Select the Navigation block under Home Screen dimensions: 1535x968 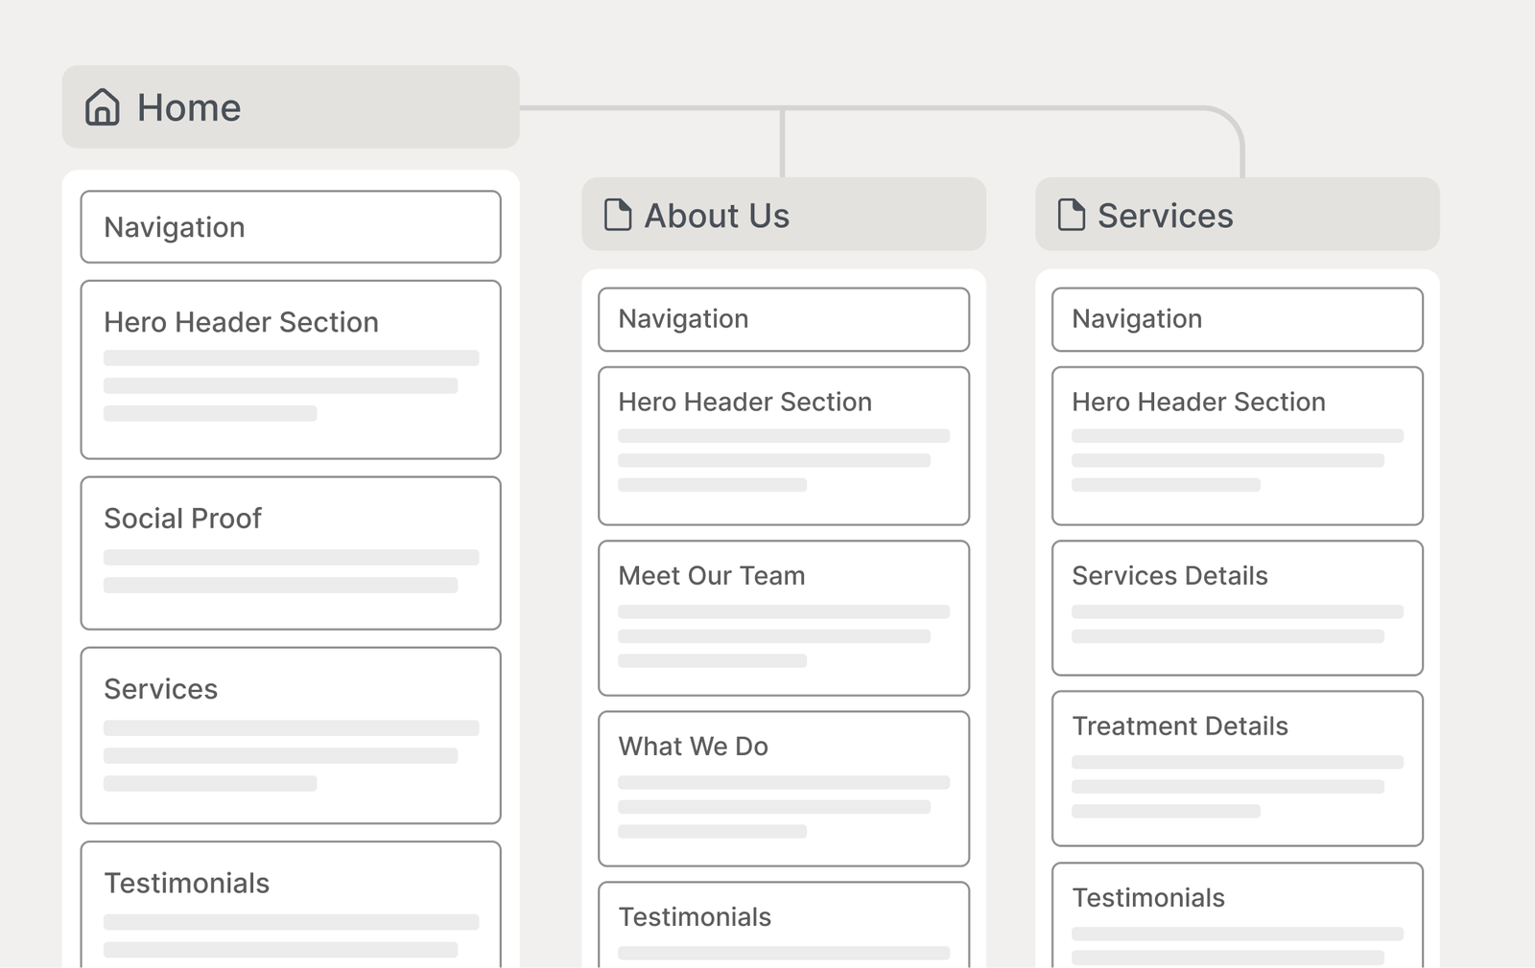tap(290, 227)
